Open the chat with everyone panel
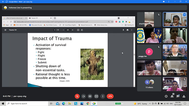Screen dimensions: 189x106 [178, 96]
